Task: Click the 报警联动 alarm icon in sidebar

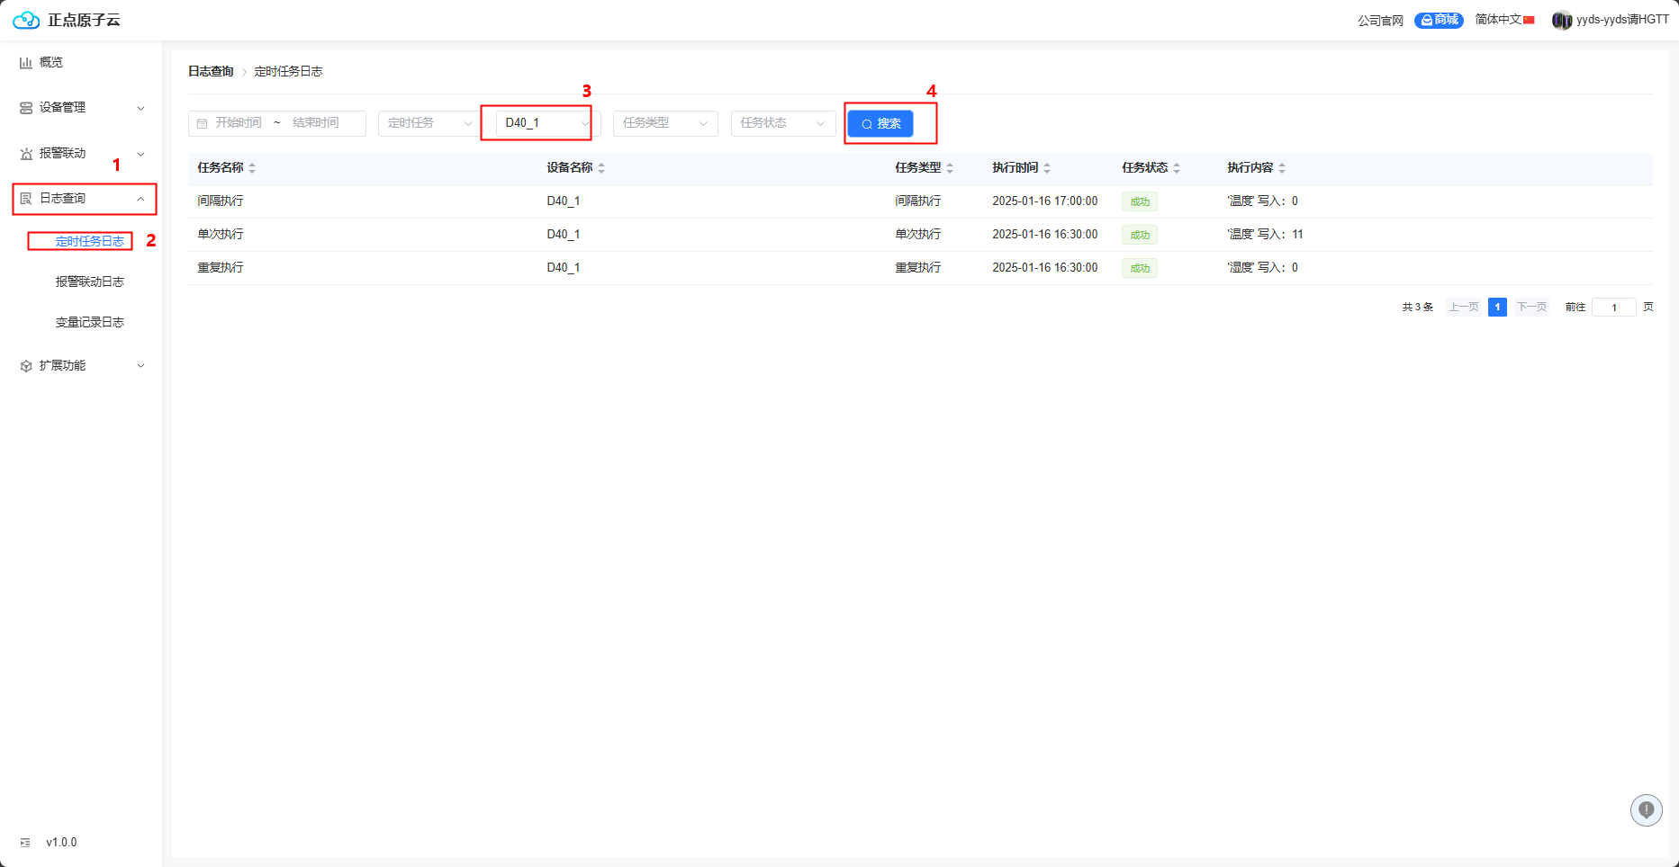Action: pos(26,154)
